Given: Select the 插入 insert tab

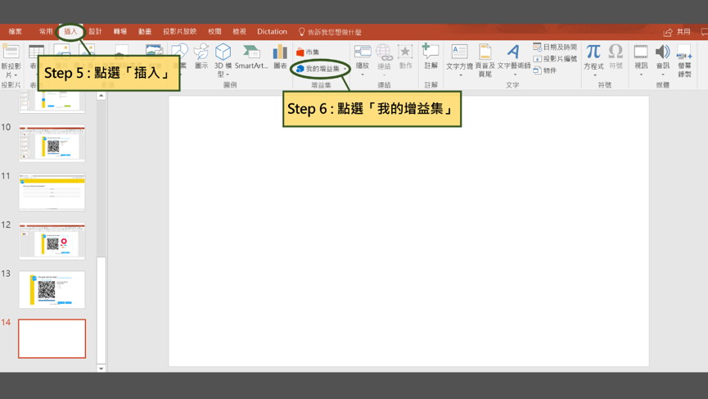Looking at the screenshot, I should [x=70, y=32].
